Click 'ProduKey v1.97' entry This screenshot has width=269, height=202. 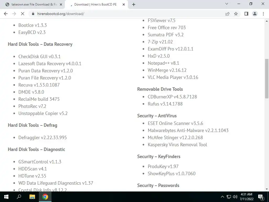click(163, 166)
